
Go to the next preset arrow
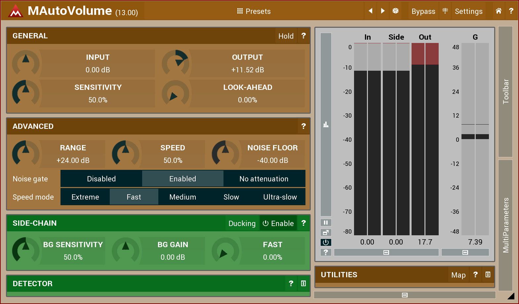[x=383, y=11]
